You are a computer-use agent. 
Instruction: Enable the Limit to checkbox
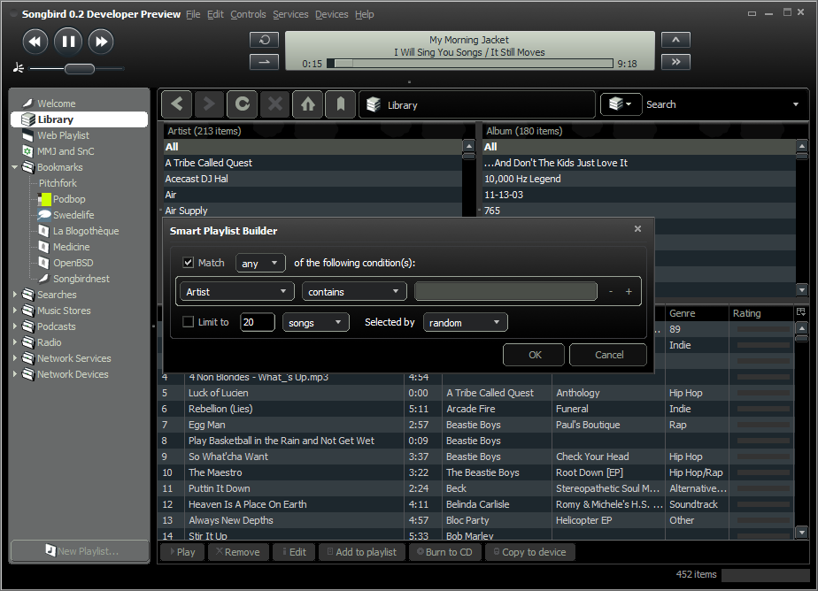pyautogui.click(x=189, y=322)
